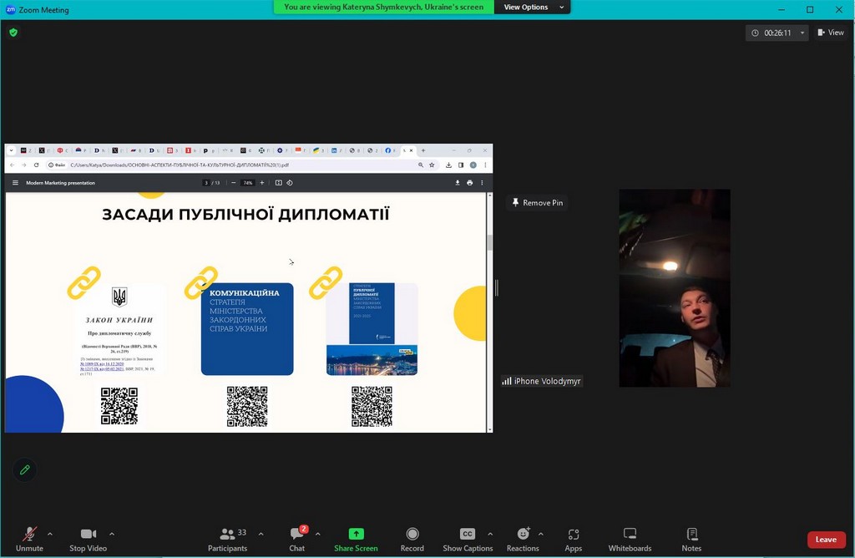
Task: Click the red Leave button
Action: pyautogui.click(x=826, y=540)
